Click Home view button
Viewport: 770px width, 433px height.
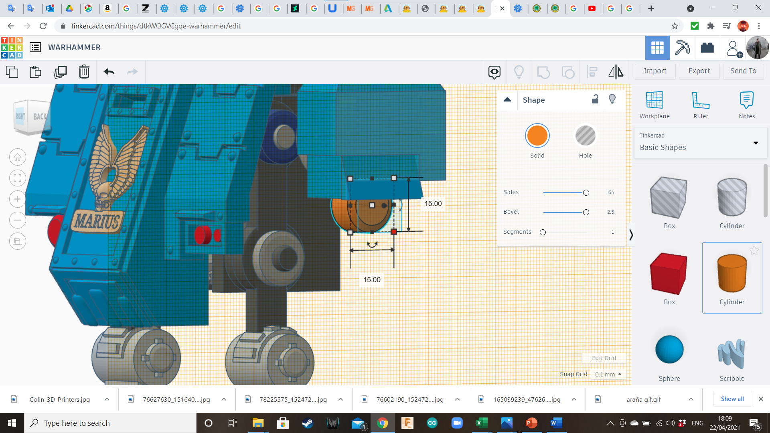tap(18, 157)
